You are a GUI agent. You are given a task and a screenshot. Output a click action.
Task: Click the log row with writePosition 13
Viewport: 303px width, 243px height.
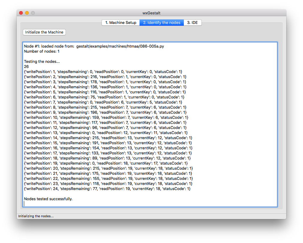[106, 133]
